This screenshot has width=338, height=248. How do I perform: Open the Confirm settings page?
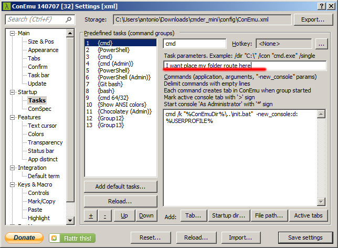click(37, 67)
